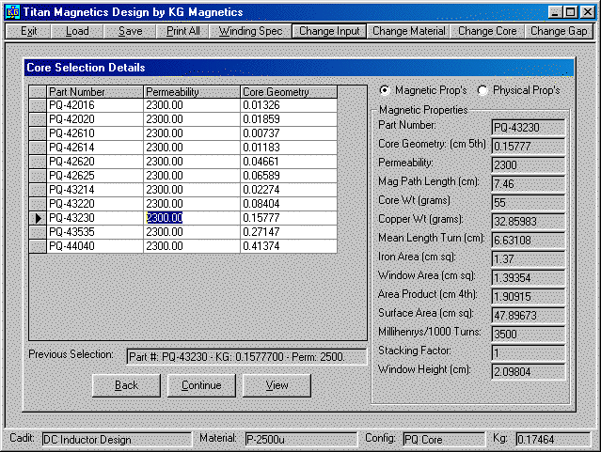Click the Iron Area field 1.37

click(529, 259)
